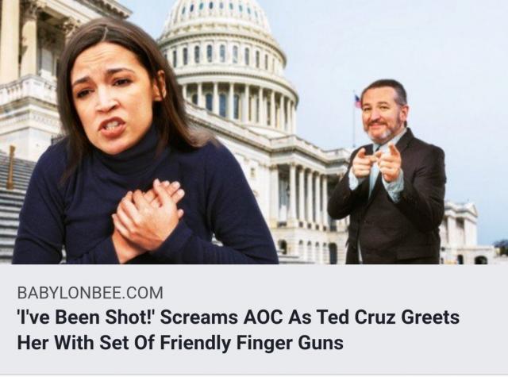Viewport: 508px width, 377px height.
Task: Click the stone steps beside the woman
Action: [x=16, y=207]
